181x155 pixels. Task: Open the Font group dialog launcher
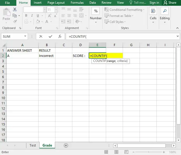coord(56,28)
